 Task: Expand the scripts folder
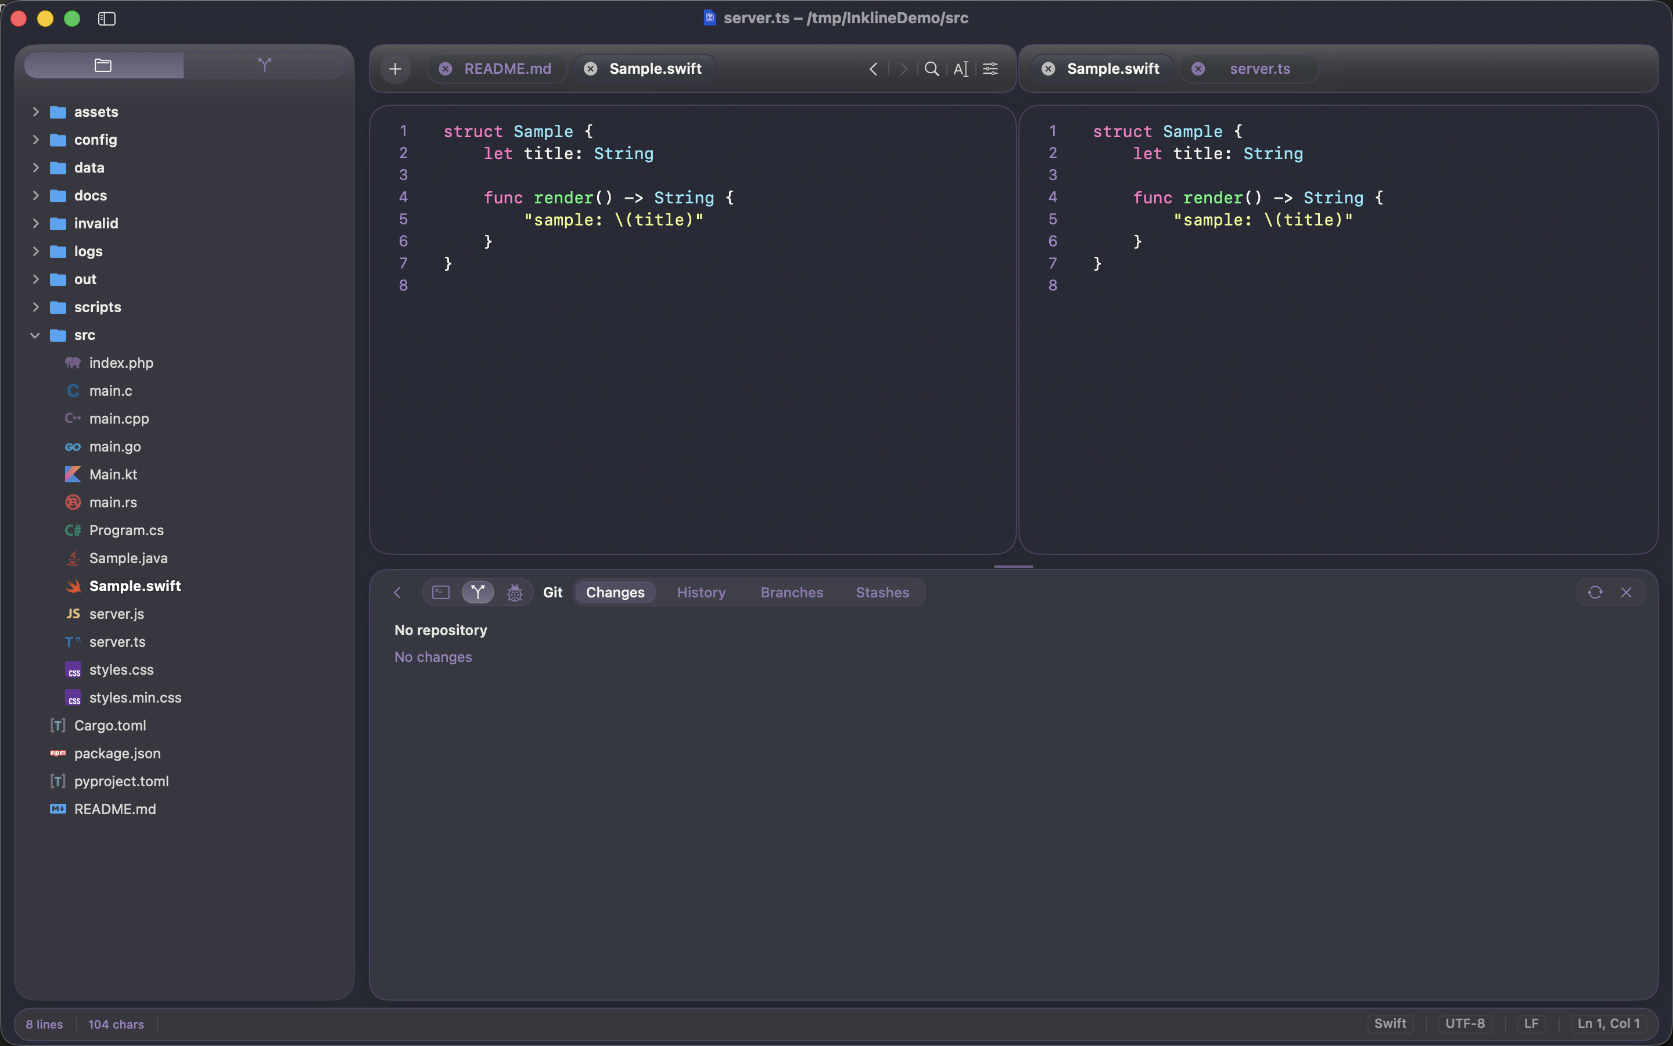tap(36, 307)
